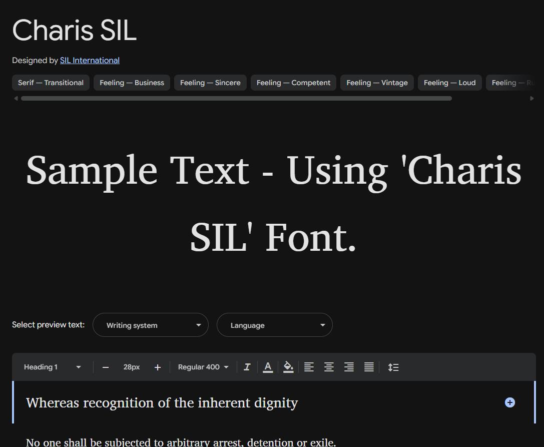The height and width of the screenshot is (447, 544).
Task: Justify the text alignment
Action: click(x=369, y=367)
